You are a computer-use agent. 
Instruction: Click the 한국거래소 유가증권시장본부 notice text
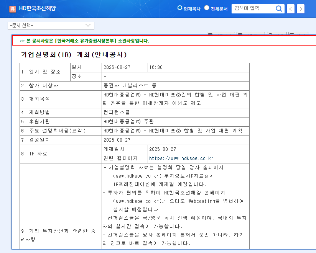click(x=88, y=41)
